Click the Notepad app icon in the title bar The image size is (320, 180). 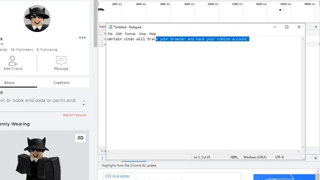click(110, 27)
